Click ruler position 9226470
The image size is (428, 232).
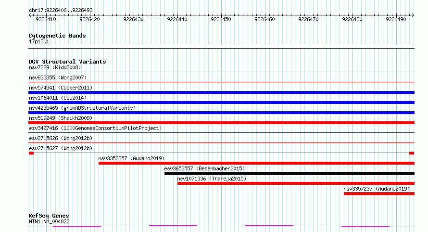308,19
